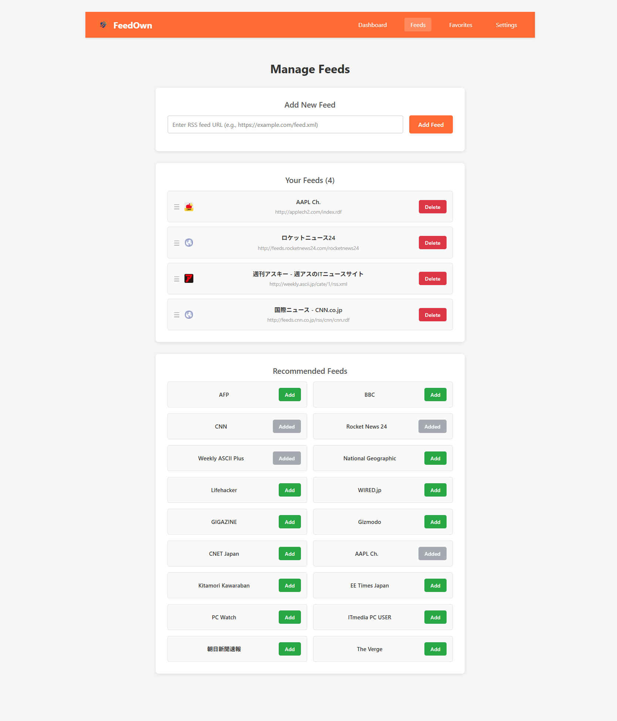The width and height of the screenshot is (617, 721).
Task: Add the Kitamori Kawaraban feed
Action: 289,586
